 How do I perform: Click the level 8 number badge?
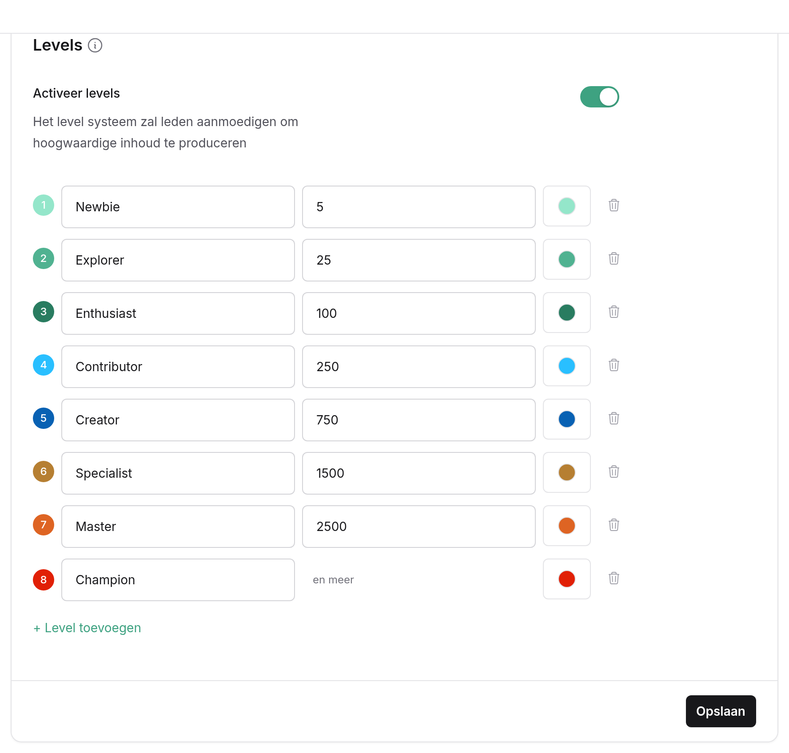click(44, 580)
